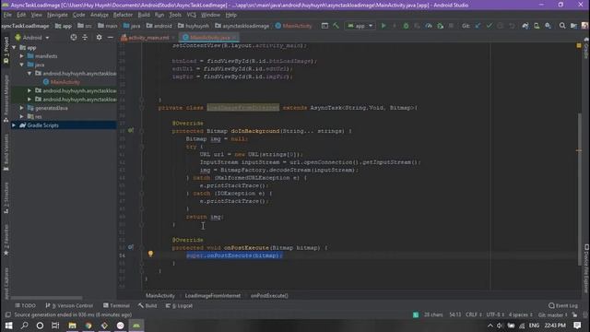Select the MainActivity.java editor tab
Screen dimensions: 590x332
pos(209,38)
